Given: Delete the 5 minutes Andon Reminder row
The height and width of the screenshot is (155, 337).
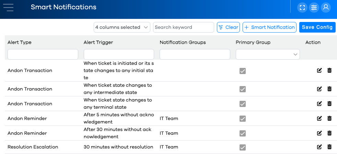Looking at the screenshot, I should pyautogui.click(x=329, y=118).
